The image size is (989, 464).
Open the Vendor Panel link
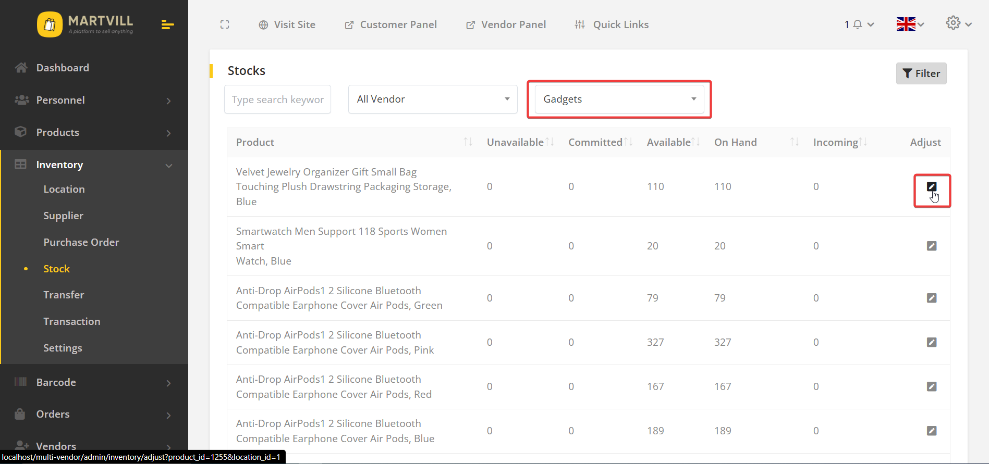[x=506, y=24]
